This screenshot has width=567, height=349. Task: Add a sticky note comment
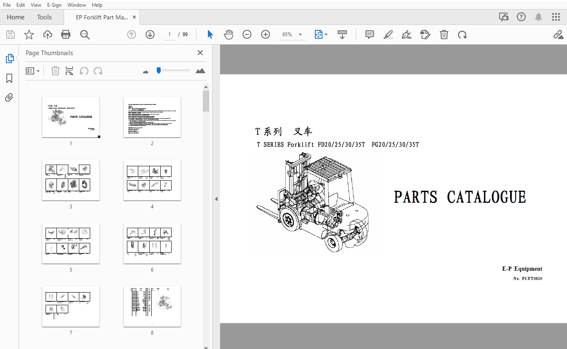tap(370, 35)
